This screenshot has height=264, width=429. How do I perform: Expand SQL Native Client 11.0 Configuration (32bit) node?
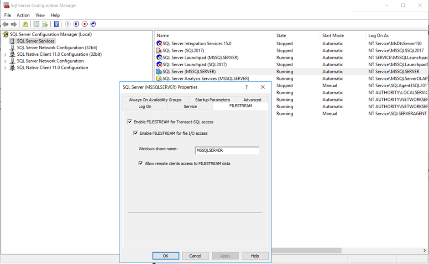5,54
